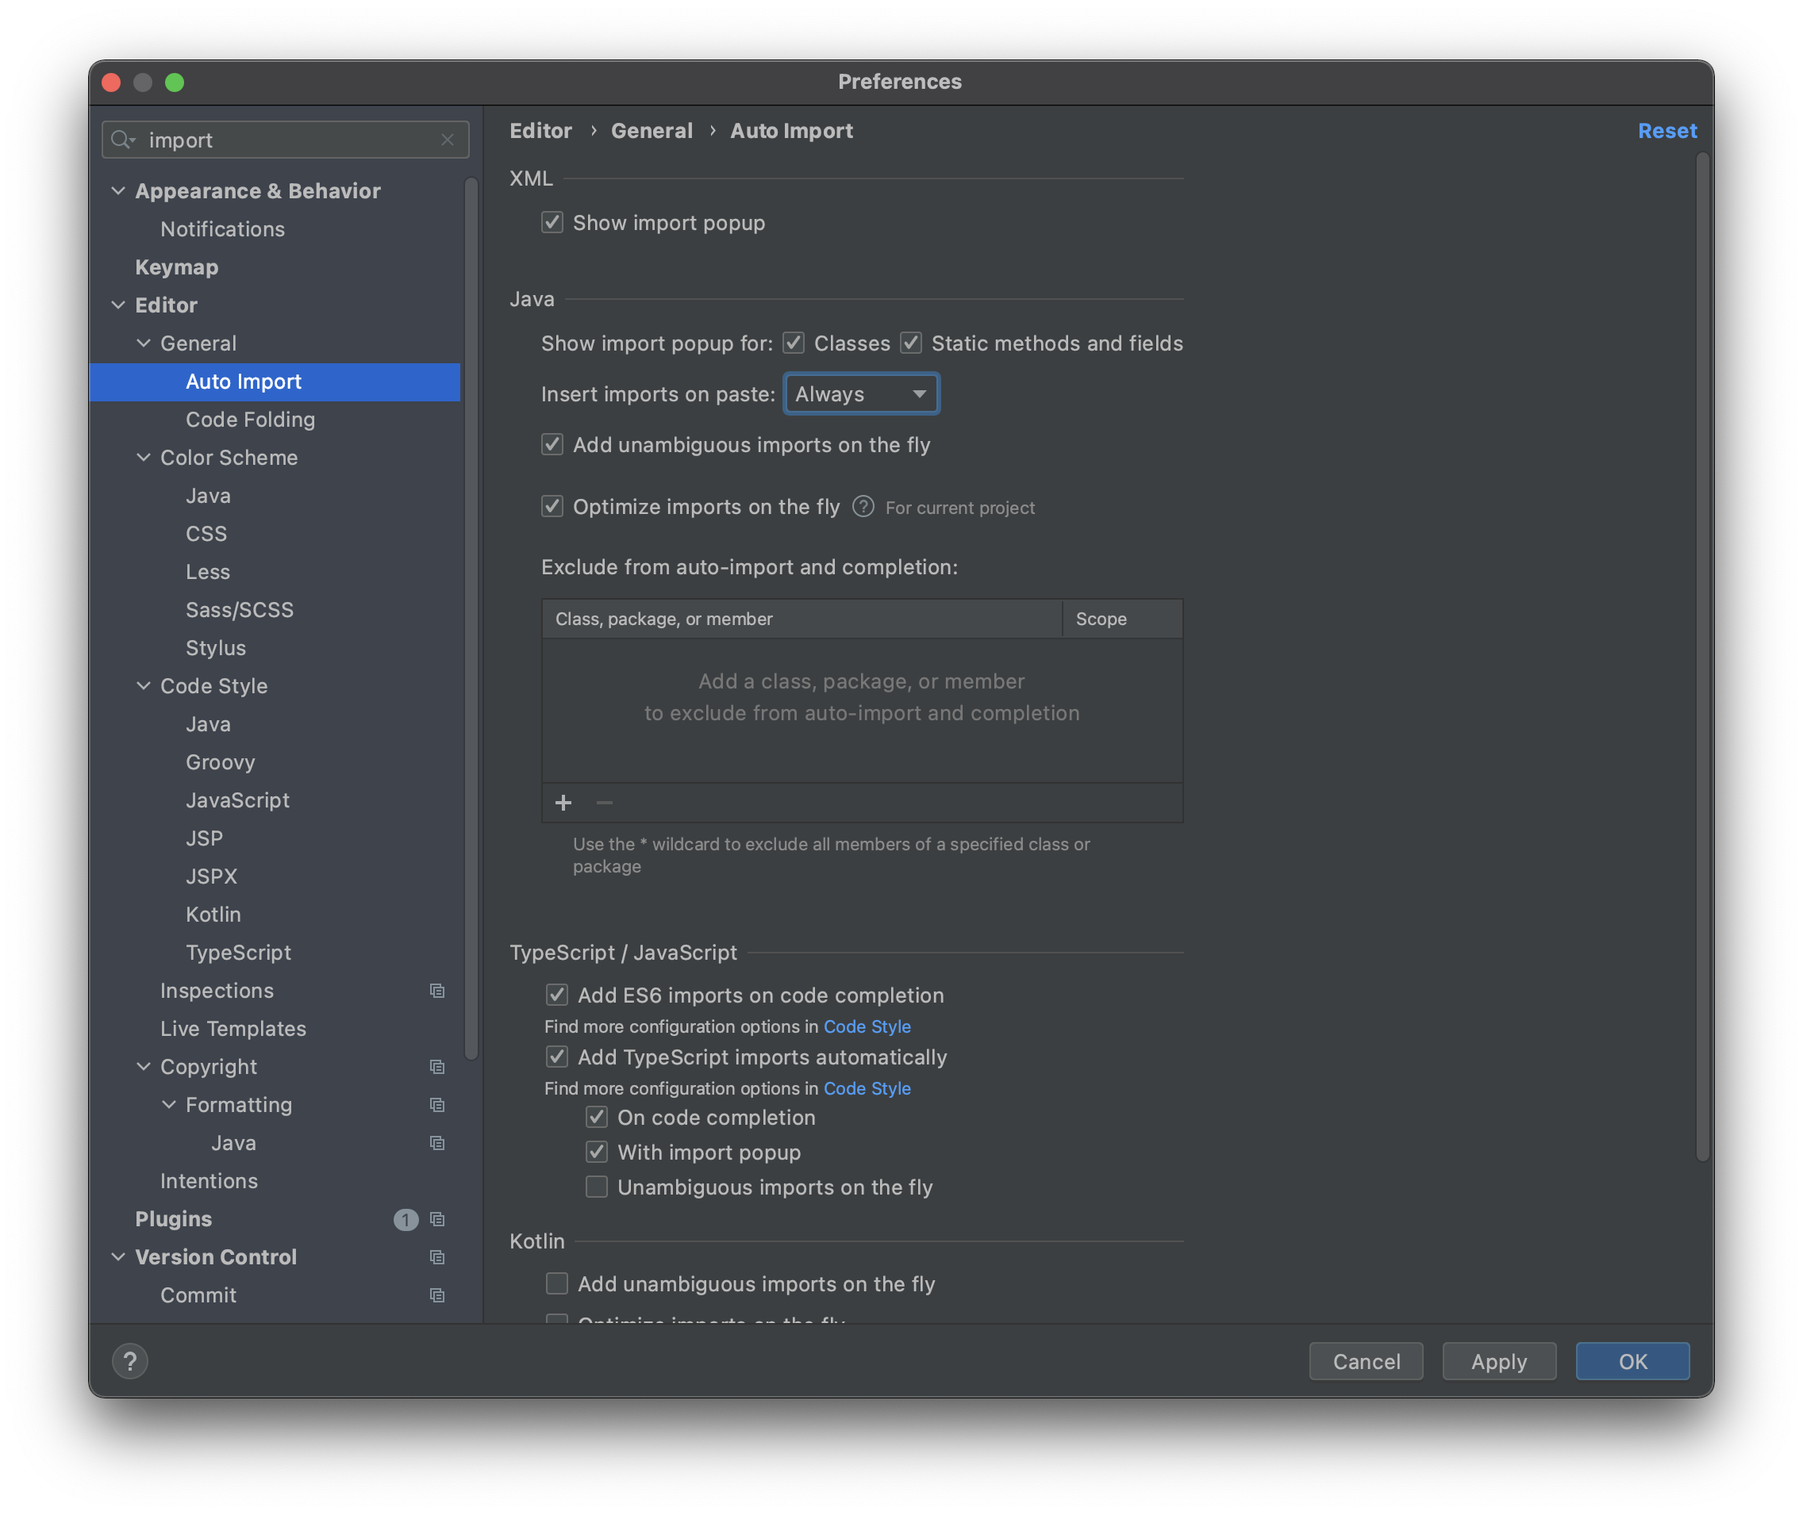Image resolution: width=1803 pixels, height=1515 pixels.
Task: Click the plus icon to add exclusion
Action: [x=563, y=803]
